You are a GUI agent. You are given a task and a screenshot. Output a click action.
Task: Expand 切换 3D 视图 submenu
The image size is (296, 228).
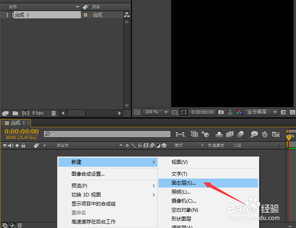(x=108, y=195)
